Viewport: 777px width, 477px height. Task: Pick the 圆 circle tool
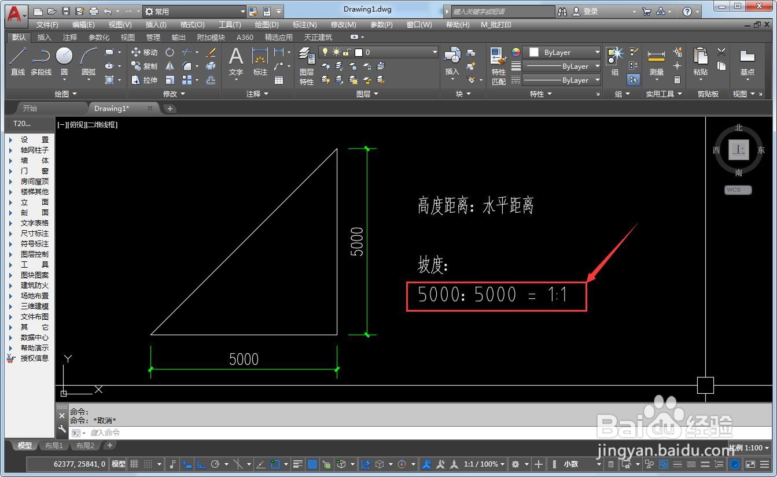pyautogui.click(x=64, y=61)
